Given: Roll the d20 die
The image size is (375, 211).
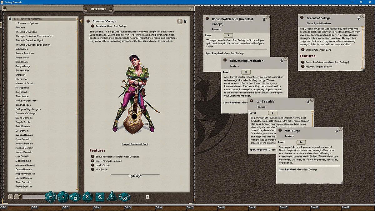Looking at the screenshot, I should pyautogui.click(x=51, y=197).
